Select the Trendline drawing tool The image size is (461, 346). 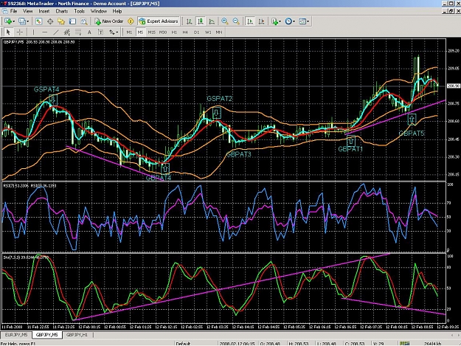click(x=56, y=32)
